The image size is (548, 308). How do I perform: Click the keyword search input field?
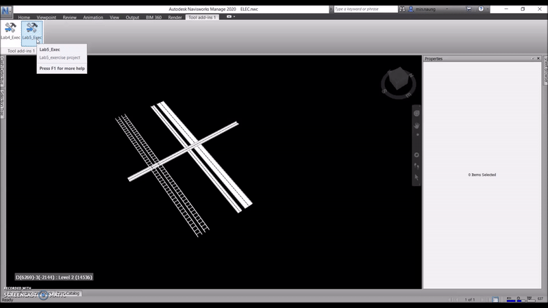365,9
